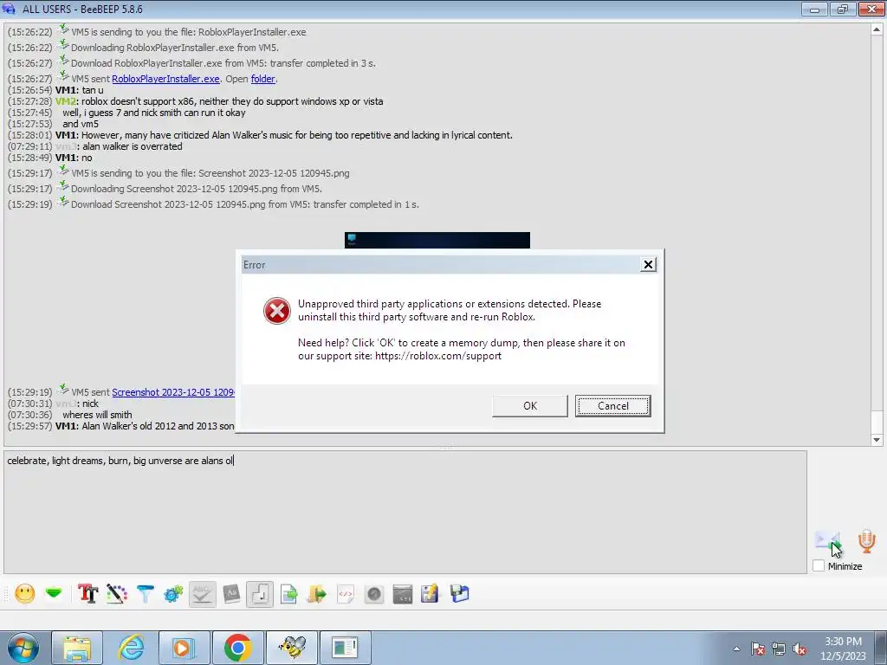This screenshot has width=887, height=665.
Task: Show hidden tray icons arrow
Action: click(x=736, y=649)
